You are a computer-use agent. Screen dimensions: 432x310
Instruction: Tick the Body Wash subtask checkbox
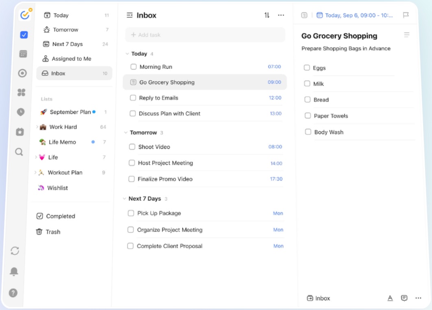[x=308, y=132]
